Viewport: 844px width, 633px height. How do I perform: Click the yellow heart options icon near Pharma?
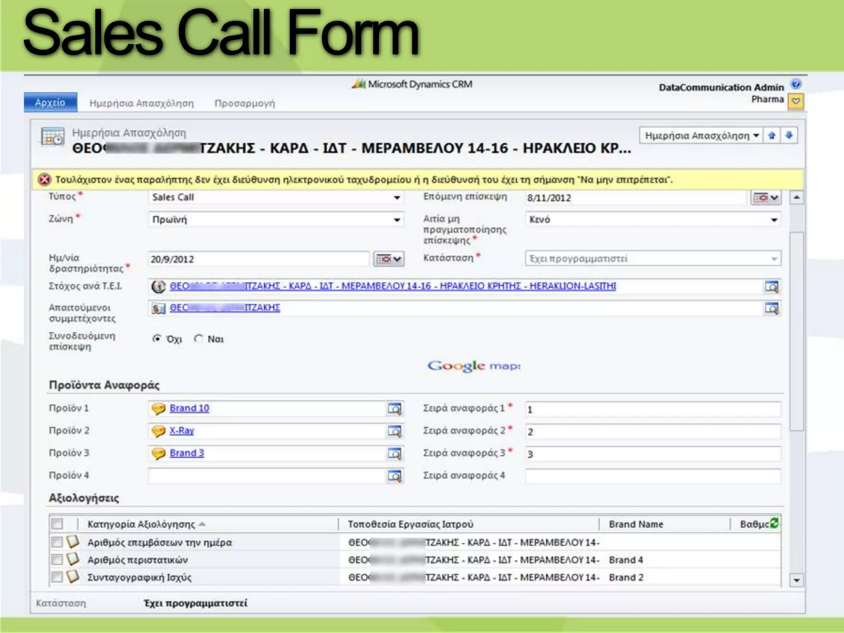coord(796,101)
